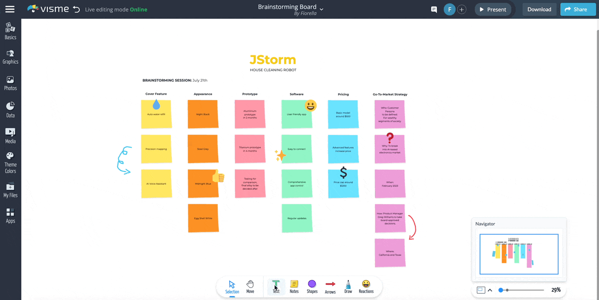Switch to the Selection cursor tool
This screenshot has height=300, width=599.
232,287
